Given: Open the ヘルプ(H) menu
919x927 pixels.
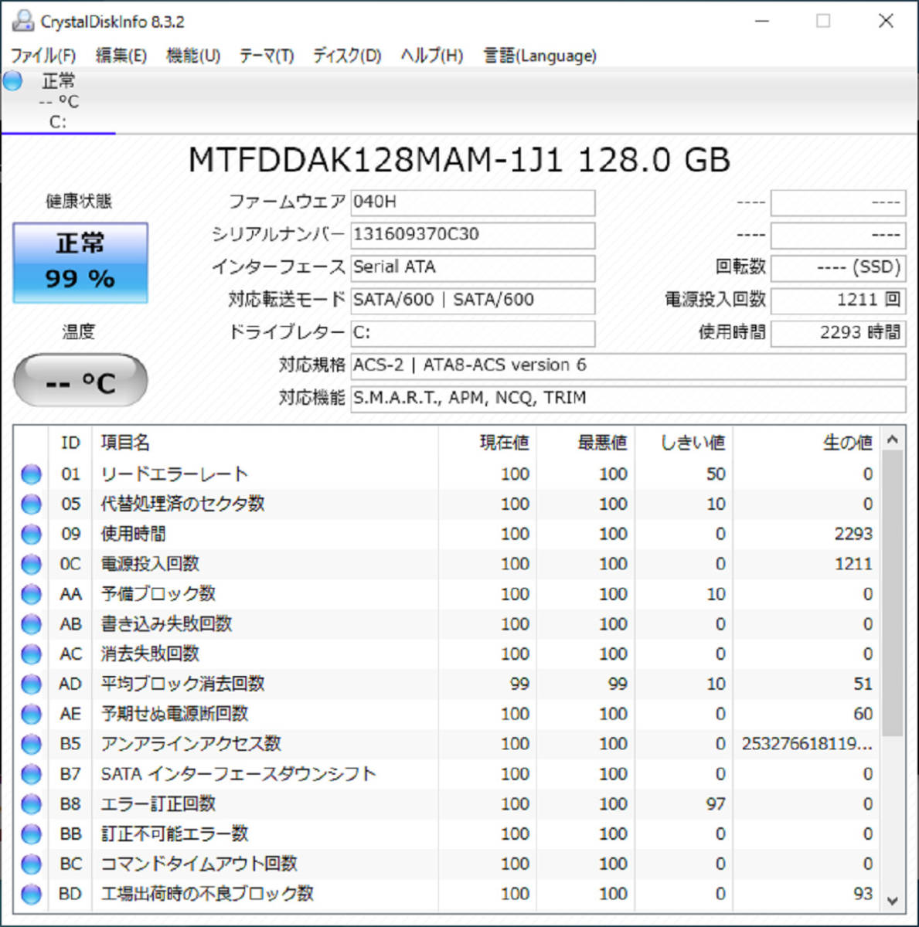Looking at the screenshot, I should pyautogui.click(x=431, y=56).
